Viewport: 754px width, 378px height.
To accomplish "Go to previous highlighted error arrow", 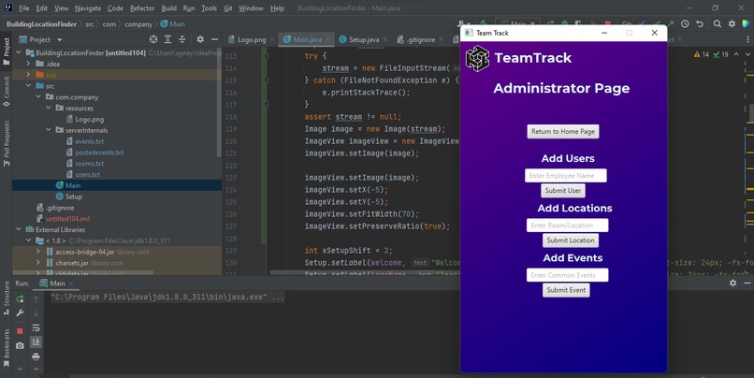I will [736, 54].
